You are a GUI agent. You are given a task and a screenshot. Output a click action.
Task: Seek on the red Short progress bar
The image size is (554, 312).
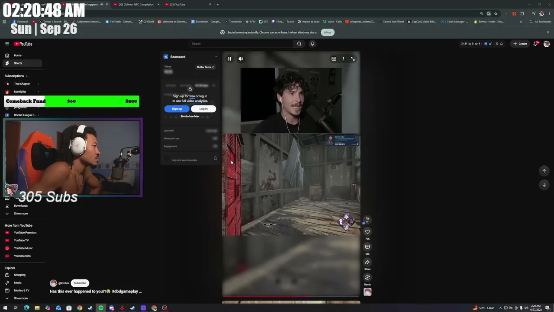291,297
